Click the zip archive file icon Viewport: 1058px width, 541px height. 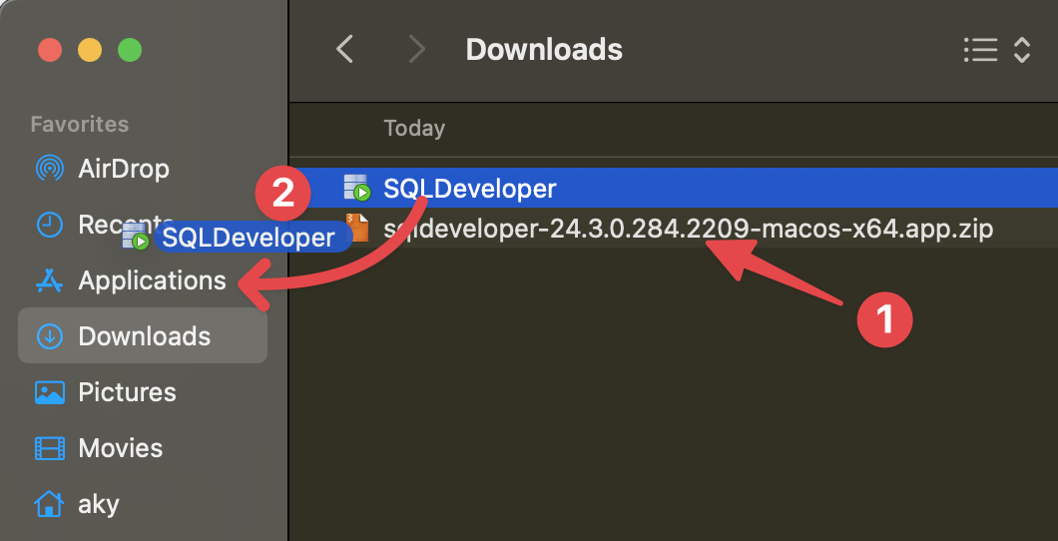point(357,229)
